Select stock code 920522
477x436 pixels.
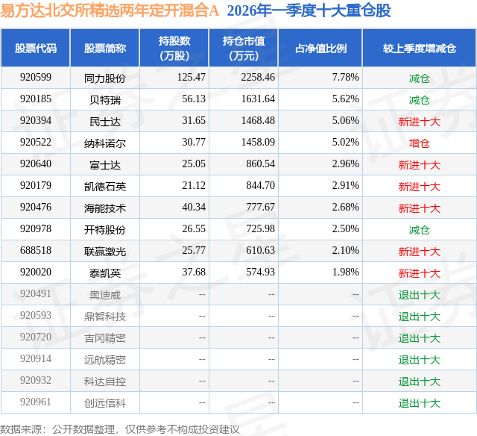(36, 143)
